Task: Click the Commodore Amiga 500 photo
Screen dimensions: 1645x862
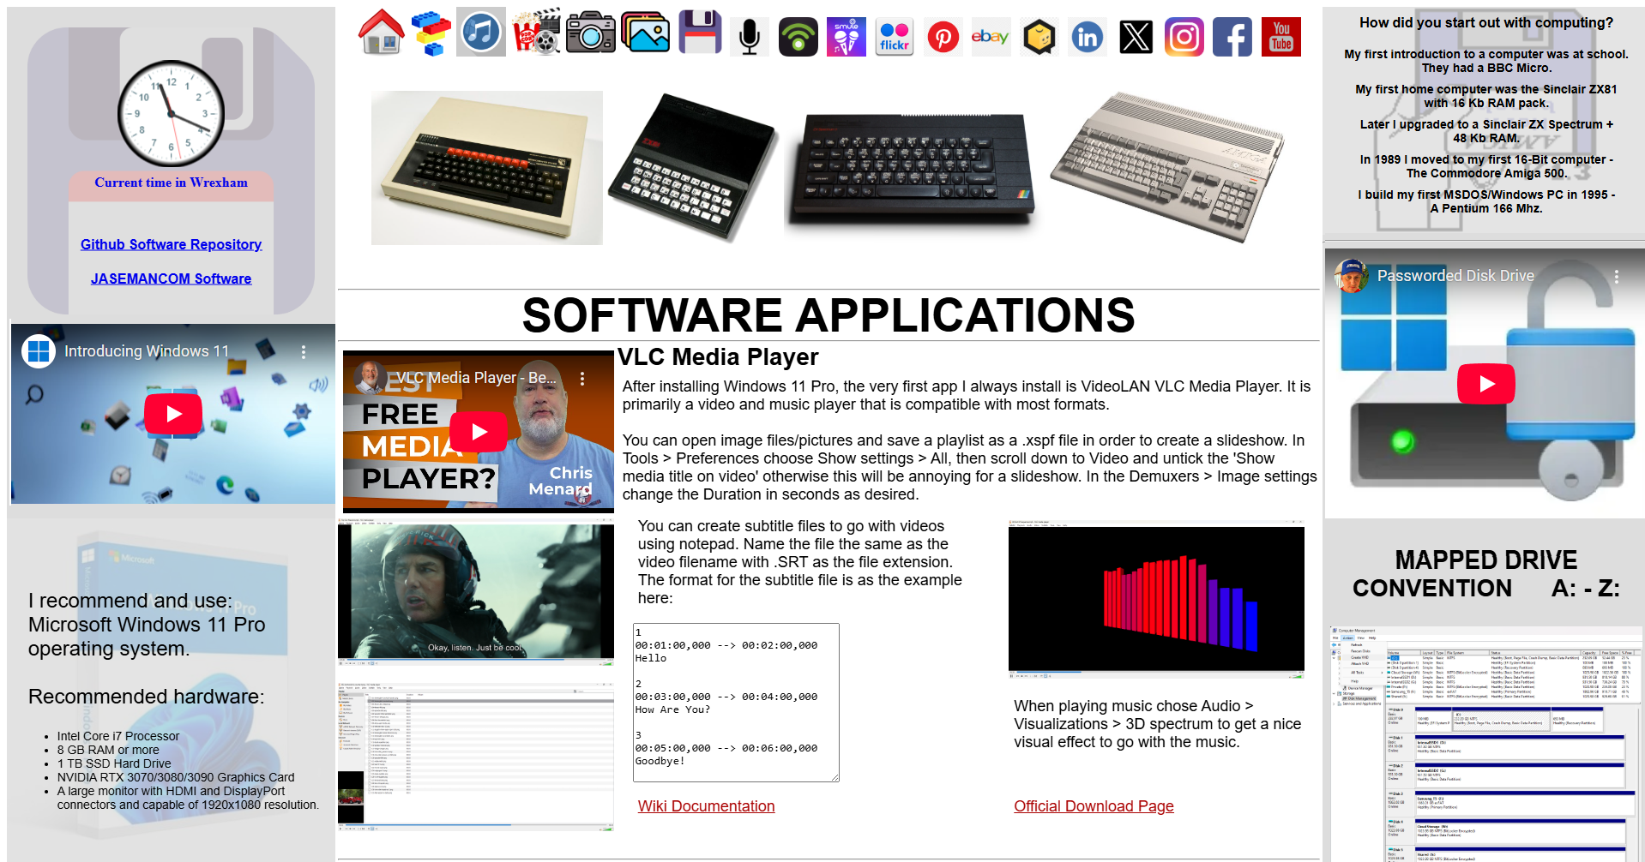Action: 1166,167
